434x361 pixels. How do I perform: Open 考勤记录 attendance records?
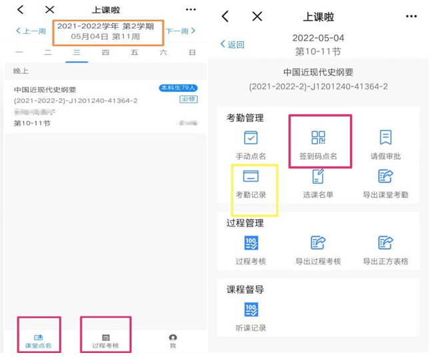point(251,183)
